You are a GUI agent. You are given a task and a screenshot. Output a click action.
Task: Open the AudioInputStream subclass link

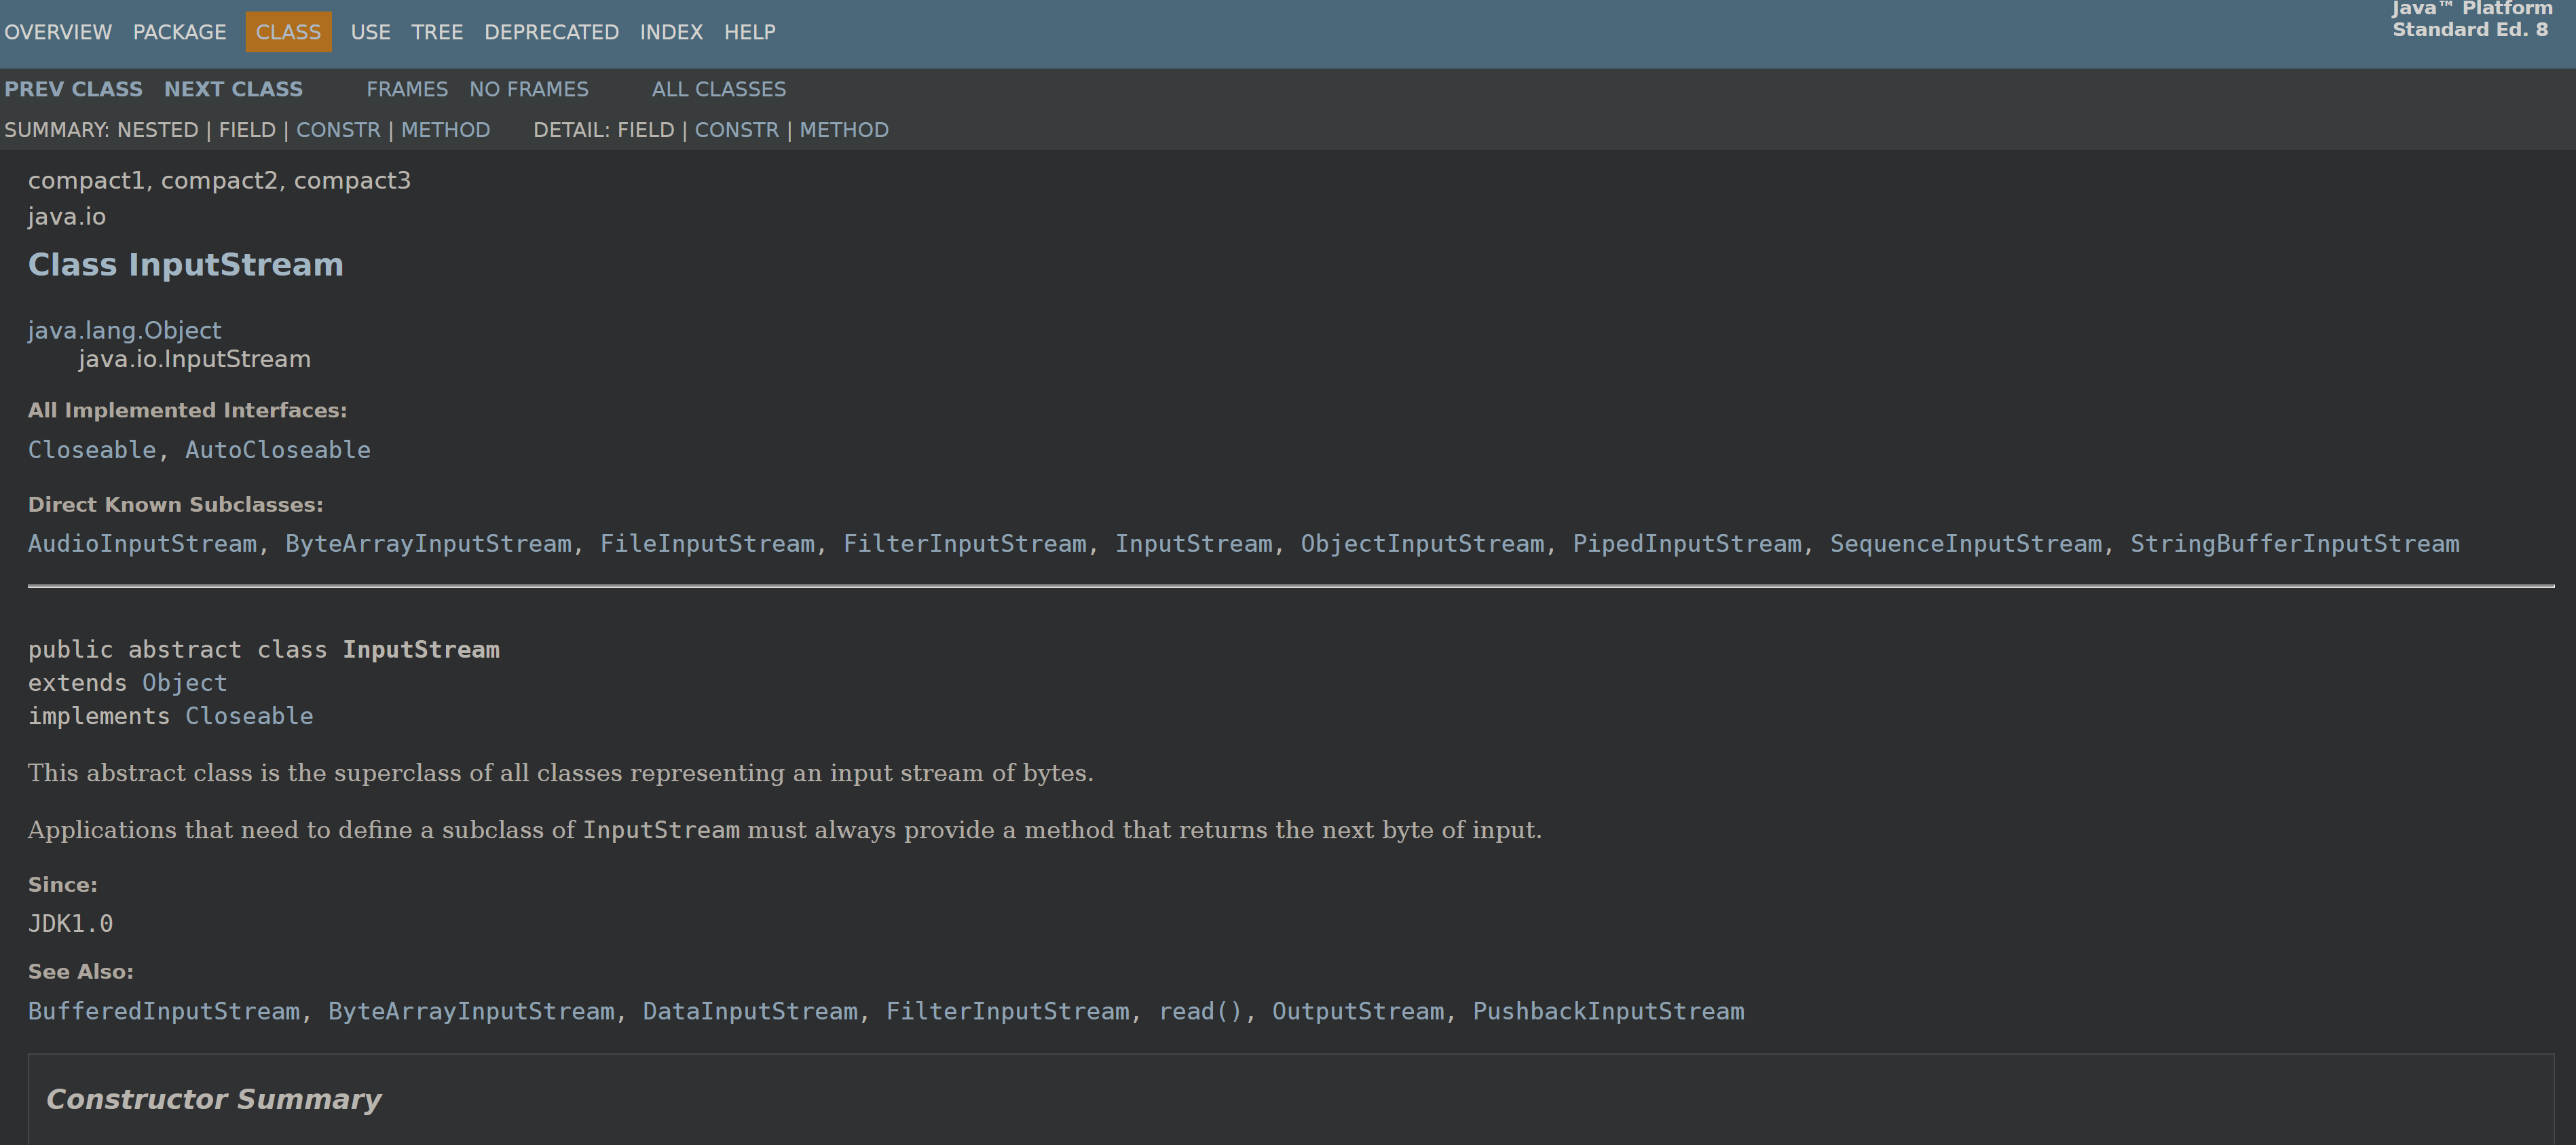tap(142, 544)
